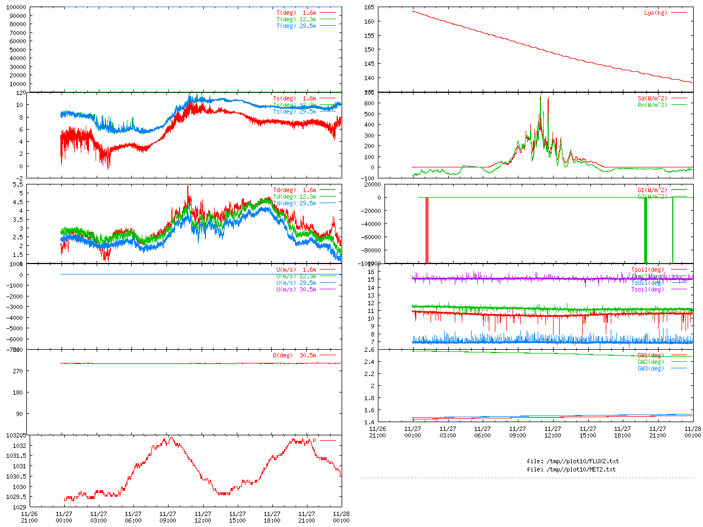The height and width of the screenshot is (527, 703).
Task: Click the -4000 tick on the U(m/s) plot
Action: 14,318
